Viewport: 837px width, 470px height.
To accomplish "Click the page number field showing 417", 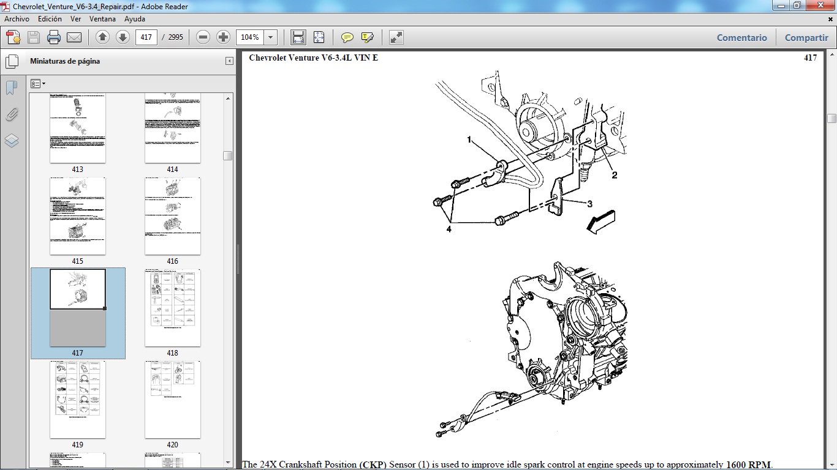I will click(x=146, y=37).
